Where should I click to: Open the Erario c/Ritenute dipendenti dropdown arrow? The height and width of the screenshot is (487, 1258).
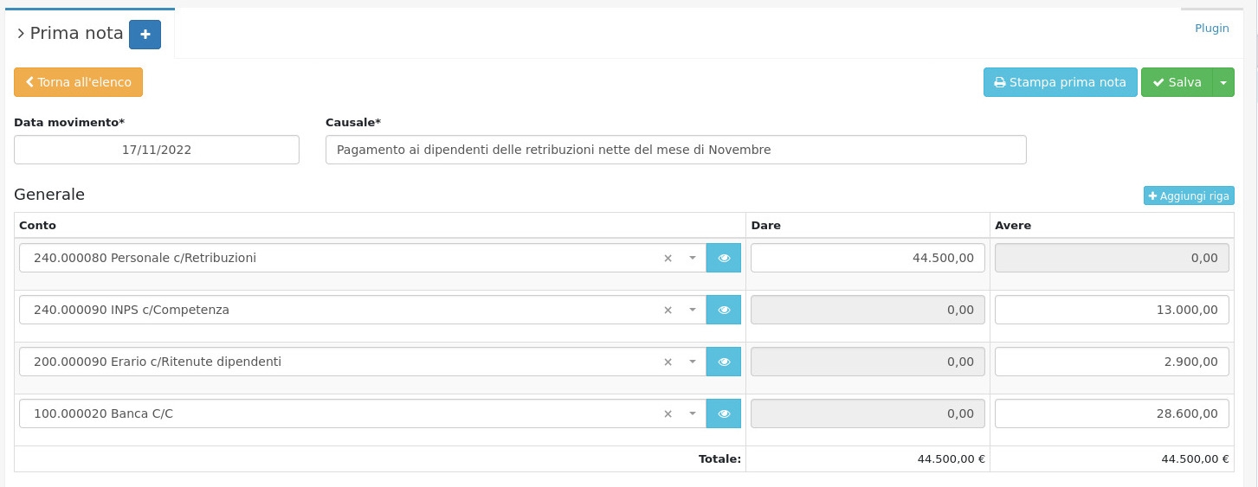click(x=692, y=362)
